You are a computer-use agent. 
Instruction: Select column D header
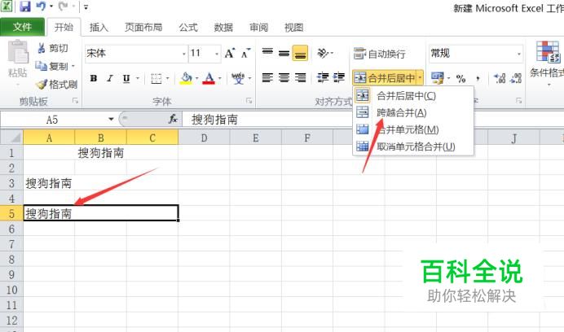[204, 138]
